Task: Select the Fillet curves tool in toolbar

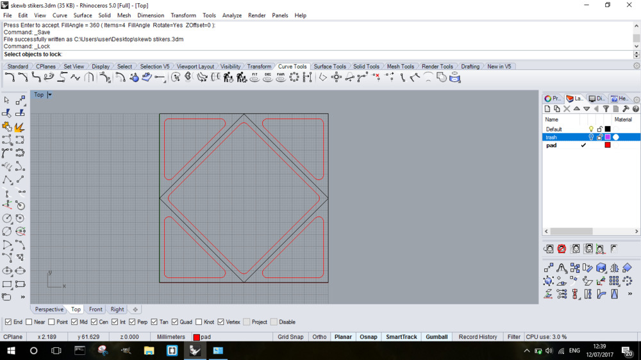Action: click(x=10, y=78)
